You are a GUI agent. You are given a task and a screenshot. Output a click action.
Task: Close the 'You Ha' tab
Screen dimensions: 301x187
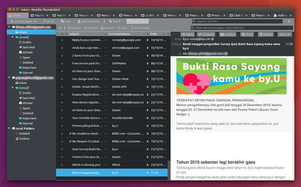coord(47,15)
